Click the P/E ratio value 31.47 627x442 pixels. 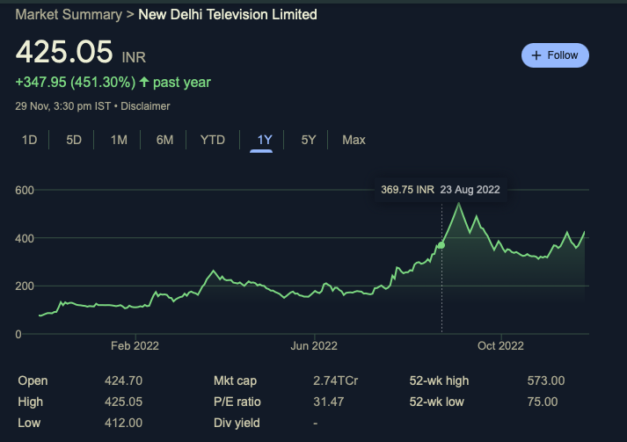(x=328, y=402)
